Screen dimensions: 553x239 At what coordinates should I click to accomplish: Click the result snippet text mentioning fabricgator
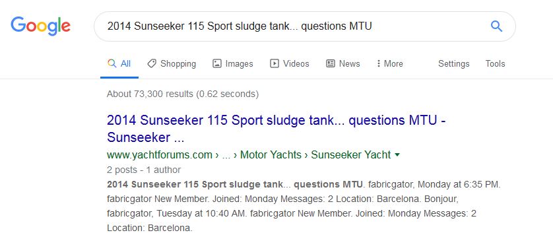coord(304,206)
